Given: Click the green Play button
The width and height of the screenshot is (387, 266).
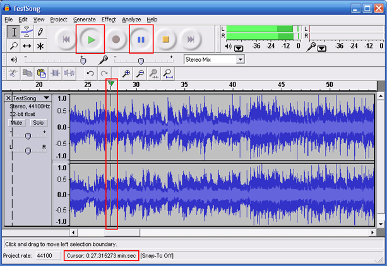Looking at the screenshot, I should [x=91, y=39].
